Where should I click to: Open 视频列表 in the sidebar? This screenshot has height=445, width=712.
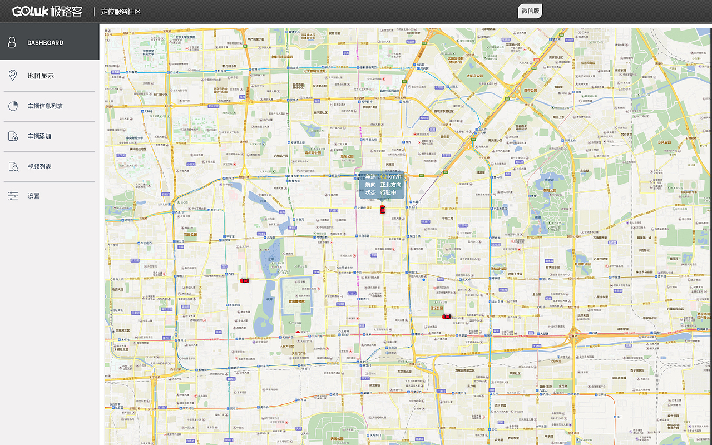50,166
